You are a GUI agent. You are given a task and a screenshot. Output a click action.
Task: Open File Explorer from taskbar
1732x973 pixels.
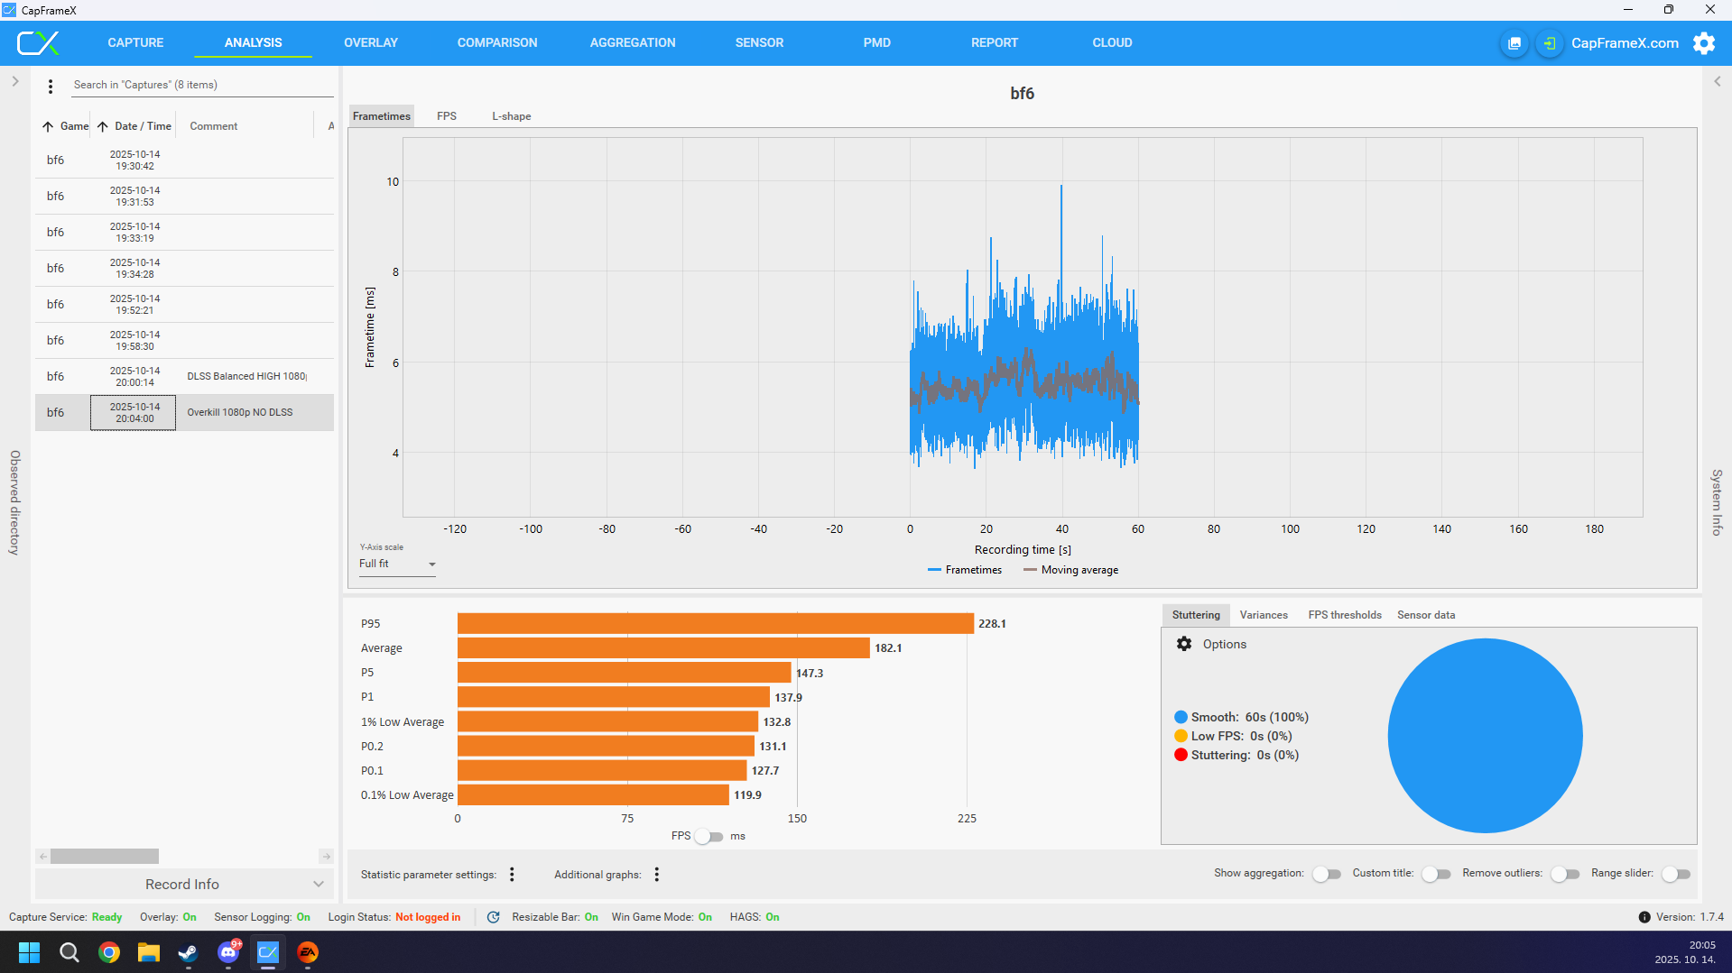pyautogui.click(x=149, y=952)
